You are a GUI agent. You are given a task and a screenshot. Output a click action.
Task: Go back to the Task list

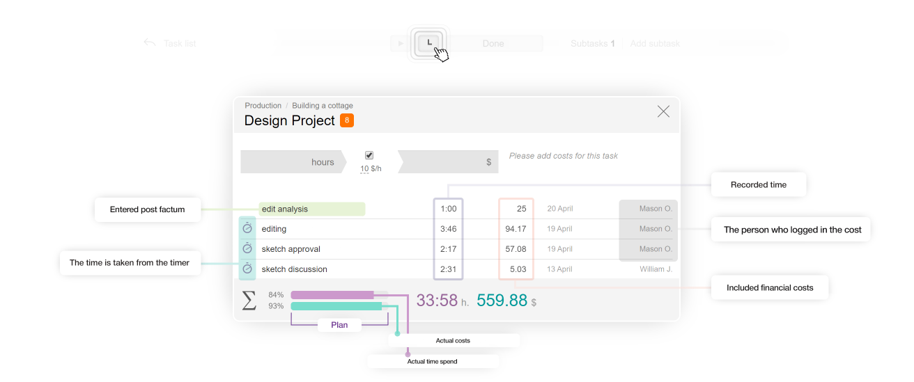tap(180, 43)
